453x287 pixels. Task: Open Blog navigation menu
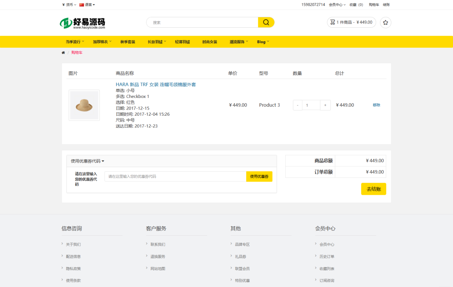point(263,42)
